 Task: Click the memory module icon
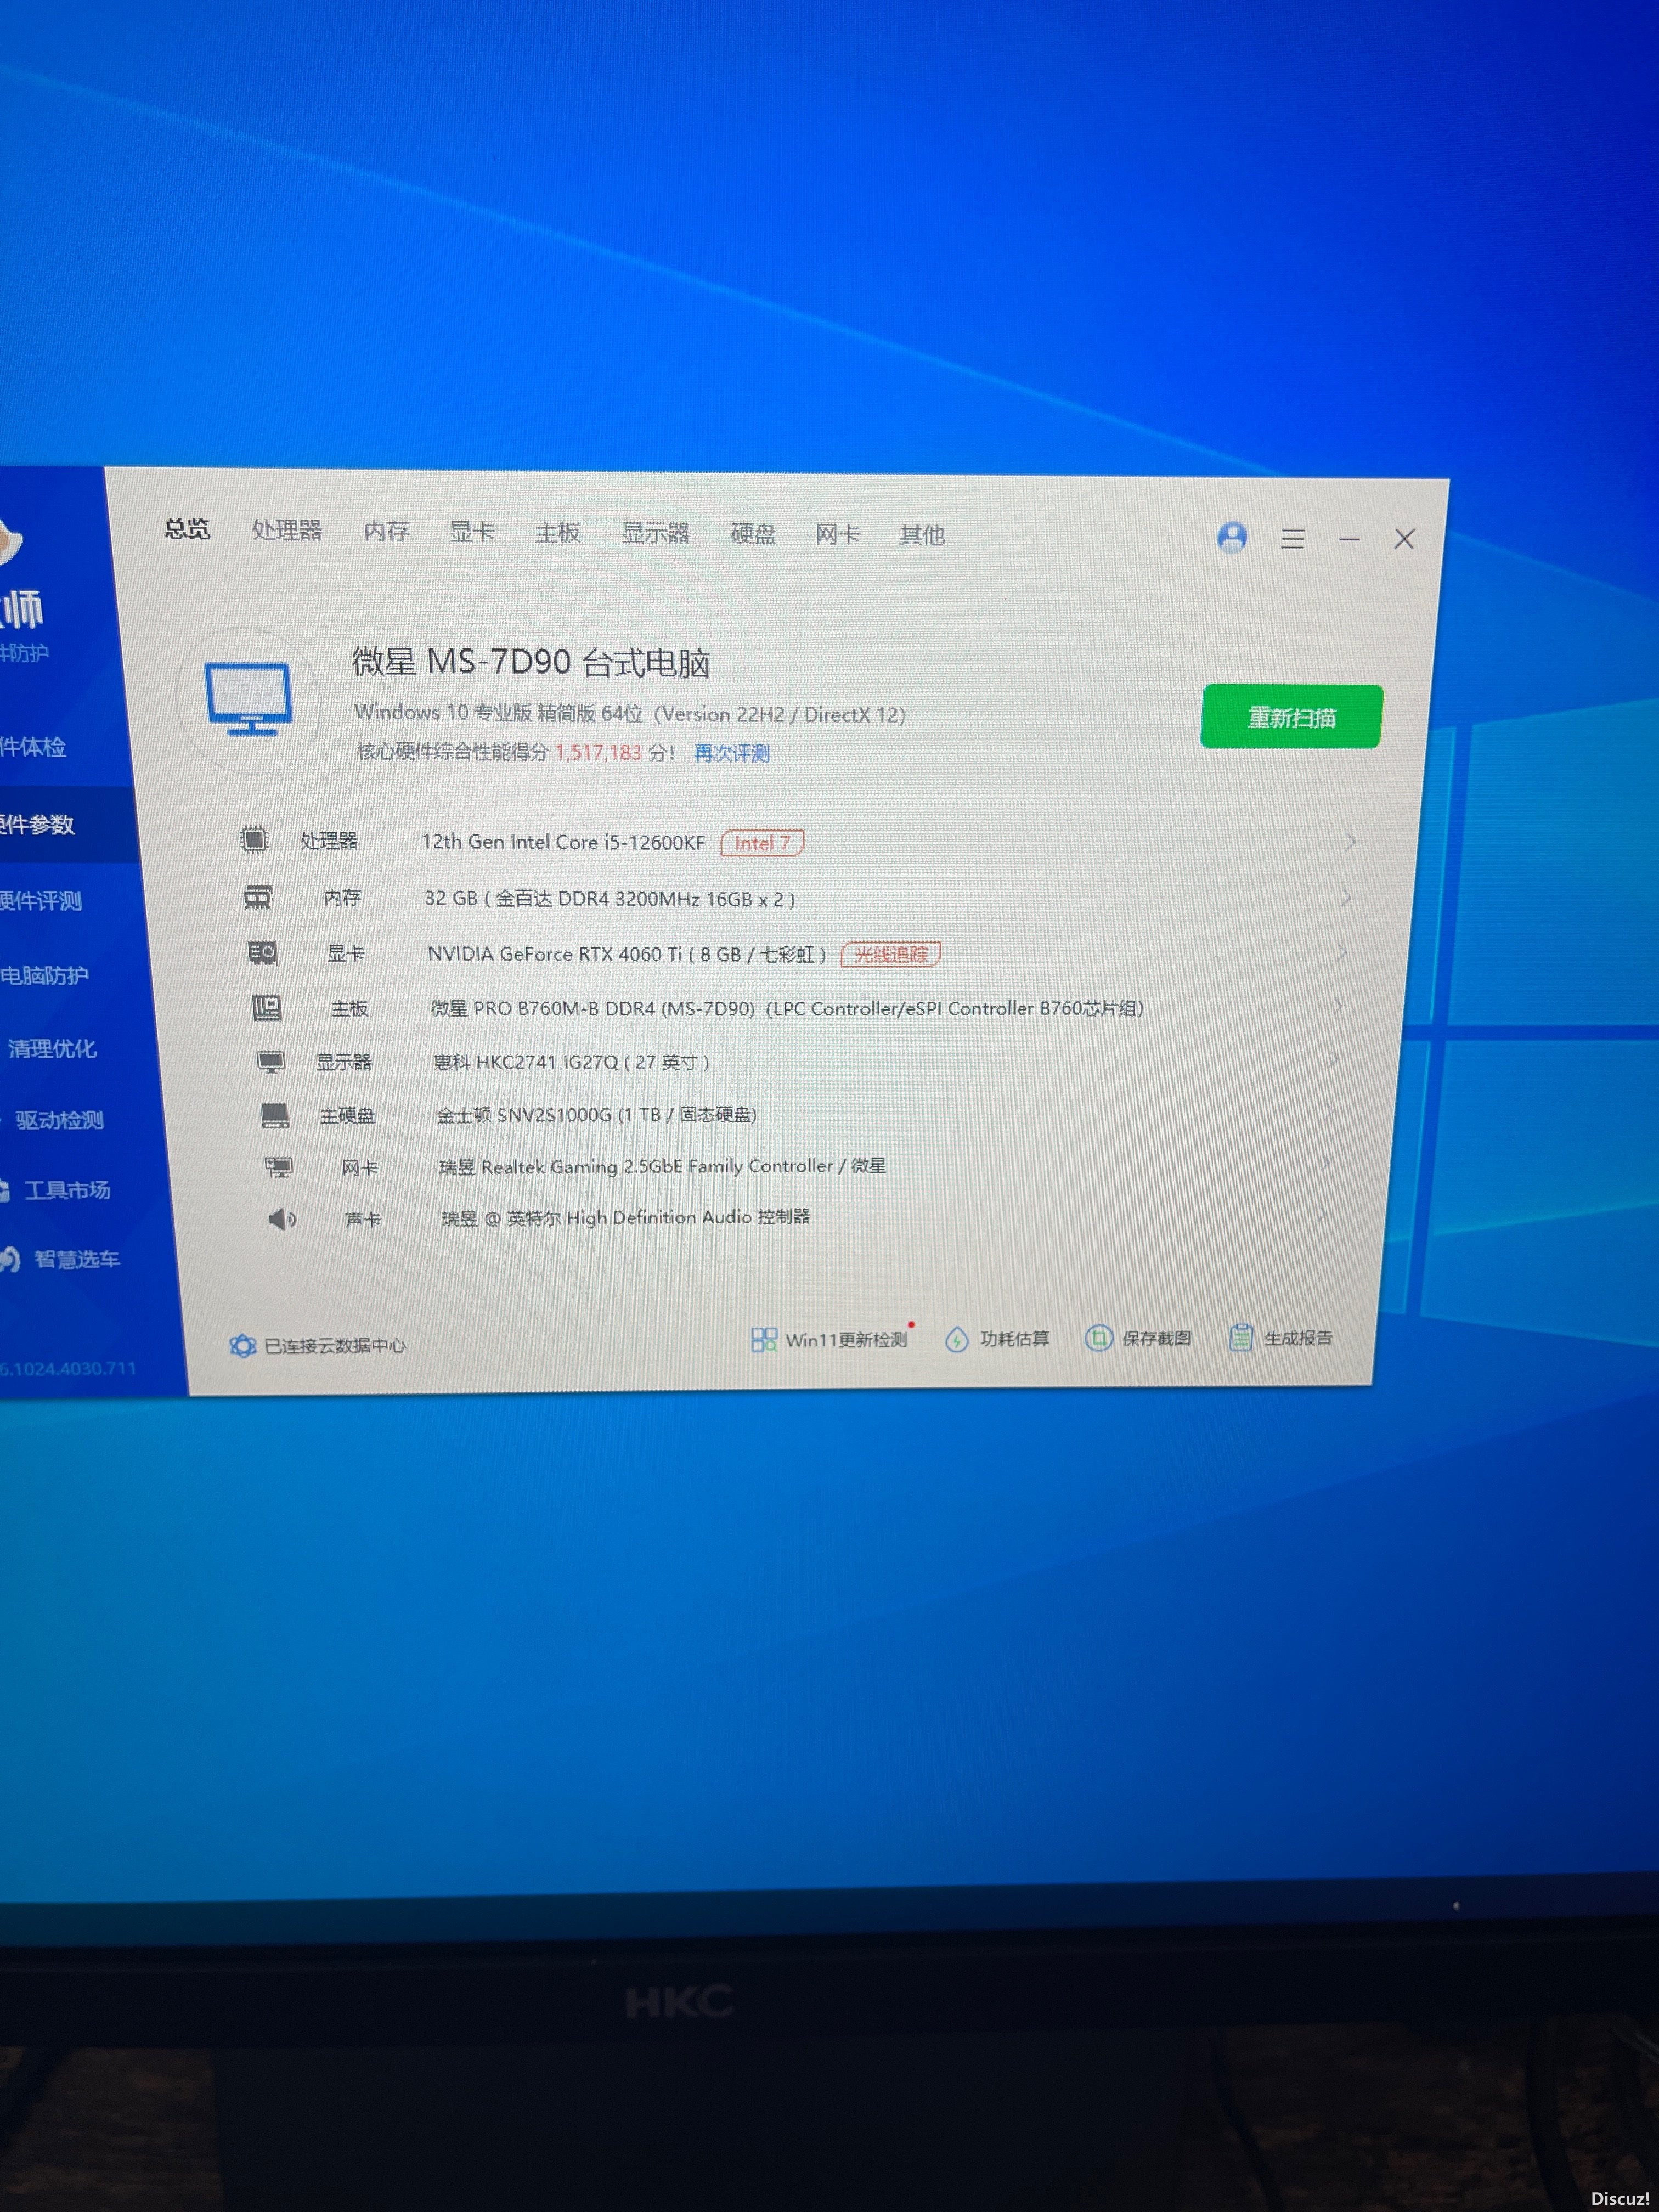tap(258, 897)
